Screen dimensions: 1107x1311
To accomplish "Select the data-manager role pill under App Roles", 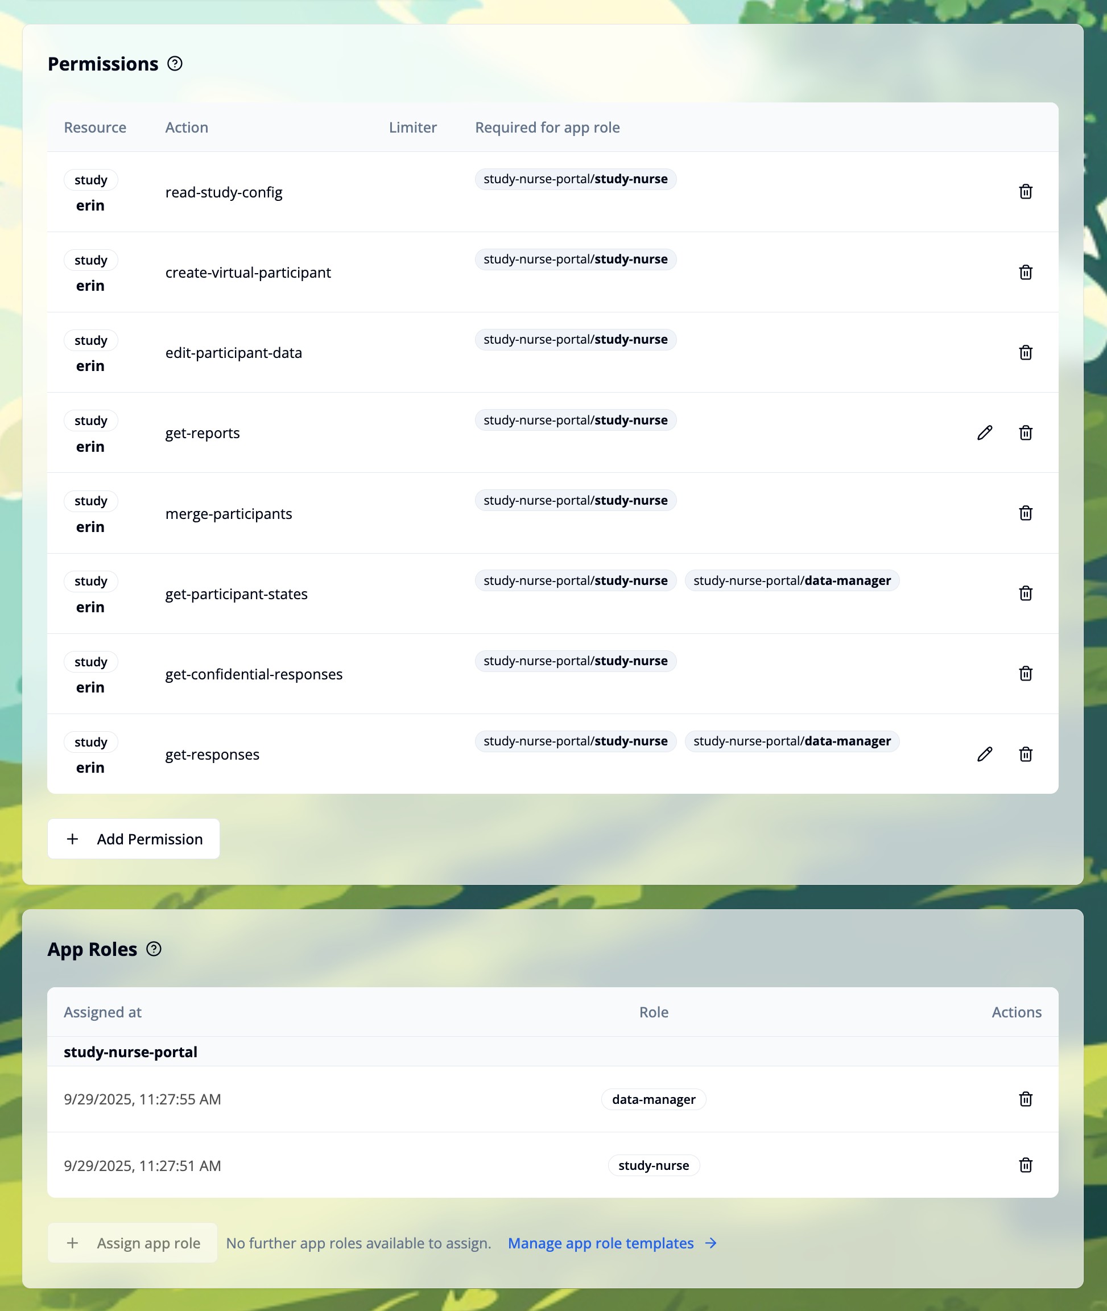I will pyautogui.click(x=653, y=1099).
